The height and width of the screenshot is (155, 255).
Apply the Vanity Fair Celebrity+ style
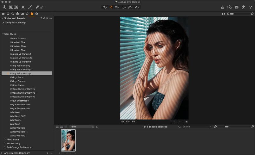point(21,70)
